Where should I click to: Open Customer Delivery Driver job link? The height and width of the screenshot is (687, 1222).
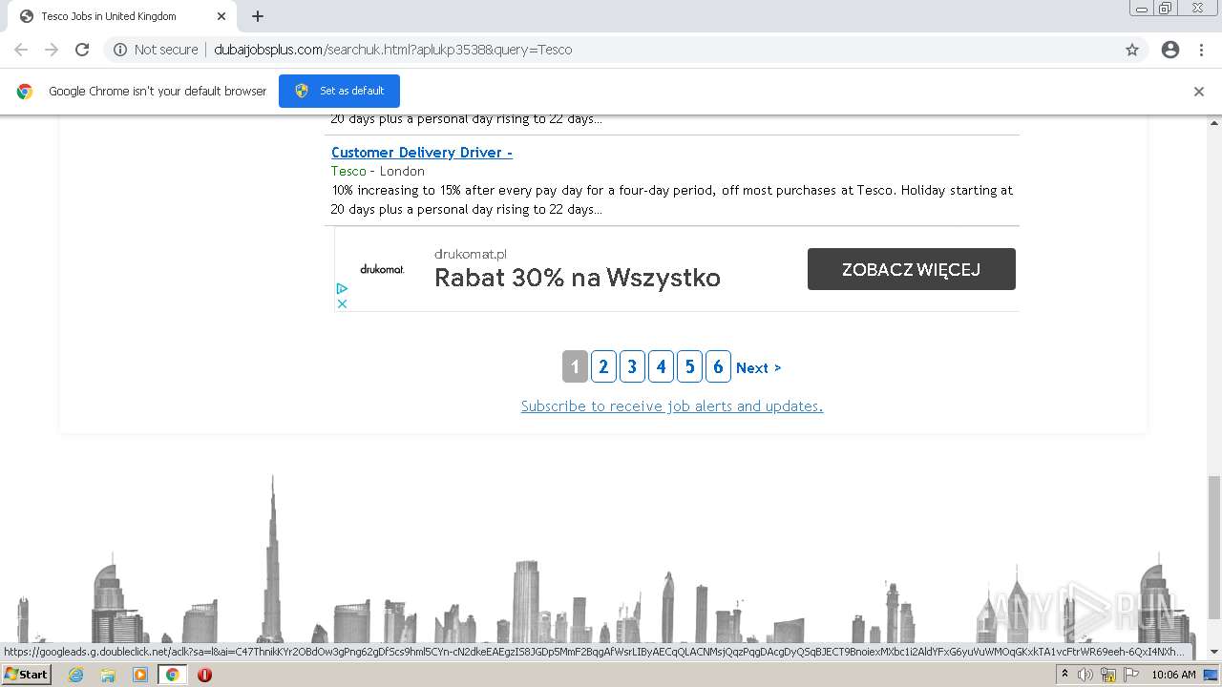pyautogui.click(x=422, y=153)
